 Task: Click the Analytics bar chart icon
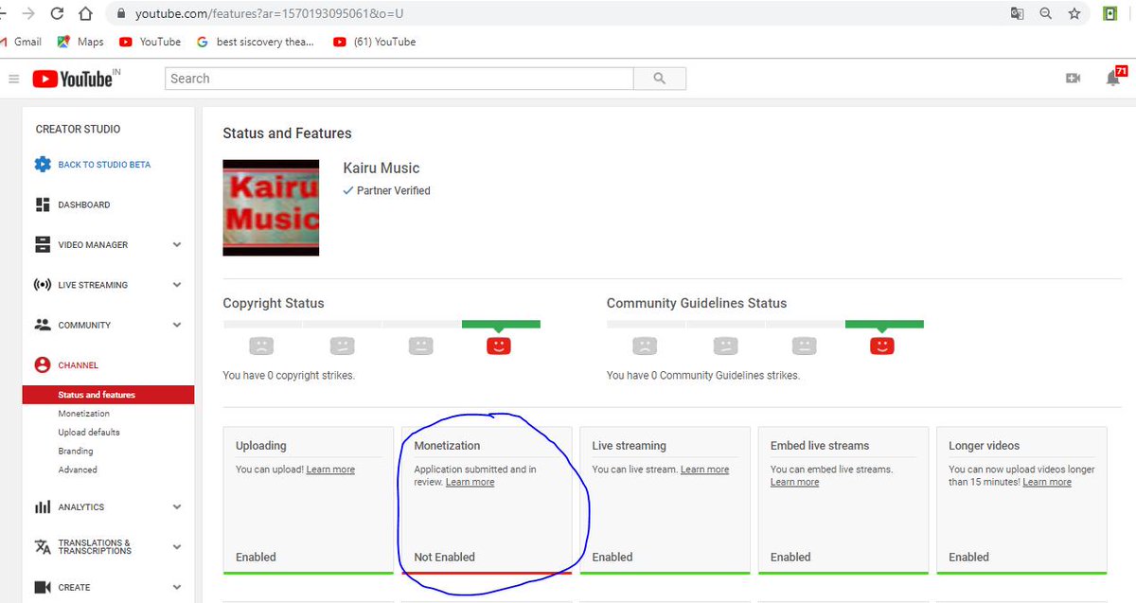pos(43,507)
